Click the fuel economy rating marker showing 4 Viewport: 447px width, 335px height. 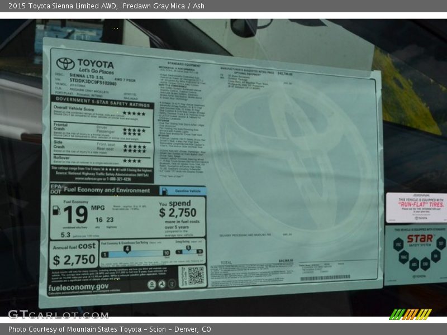pyautogui.click(x=127, y=249)
